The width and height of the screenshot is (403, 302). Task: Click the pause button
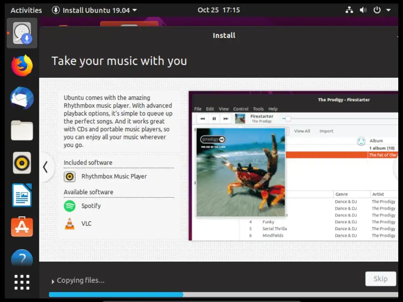point(214,119)
